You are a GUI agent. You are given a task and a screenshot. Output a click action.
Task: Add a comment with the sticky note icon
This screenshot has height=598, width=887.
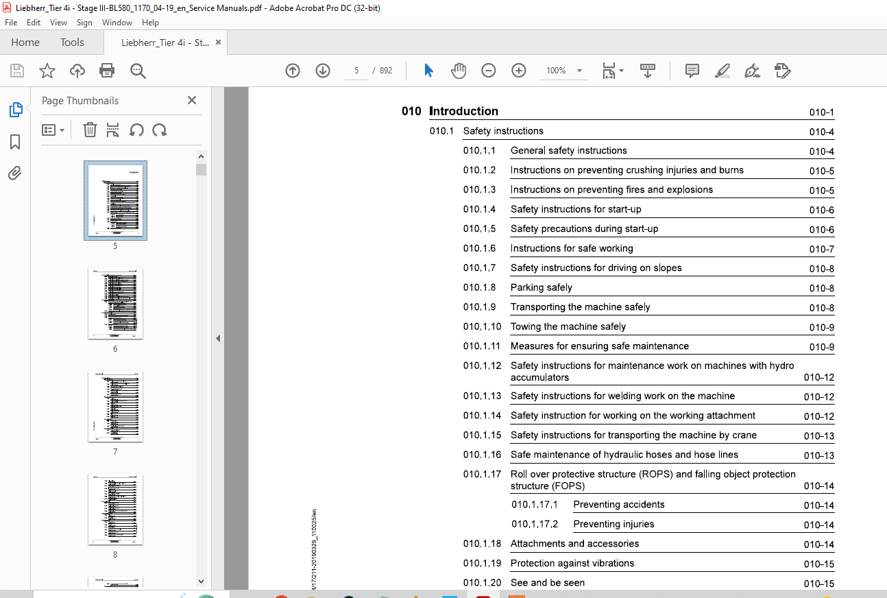point(692,71)
